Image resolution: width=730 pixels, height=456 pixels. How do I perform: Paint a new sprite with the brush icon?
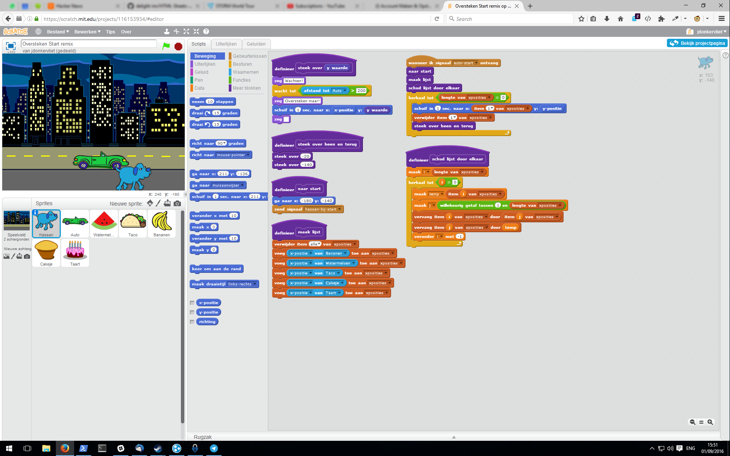tap(158, 203)
